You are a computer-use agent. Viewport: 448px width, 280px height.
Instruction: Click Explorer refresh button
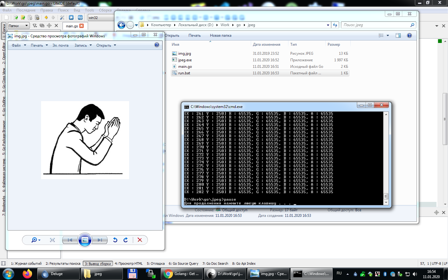[x=335, y=25]
